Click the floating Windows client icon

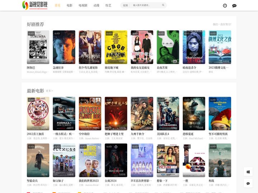(248, 172)
